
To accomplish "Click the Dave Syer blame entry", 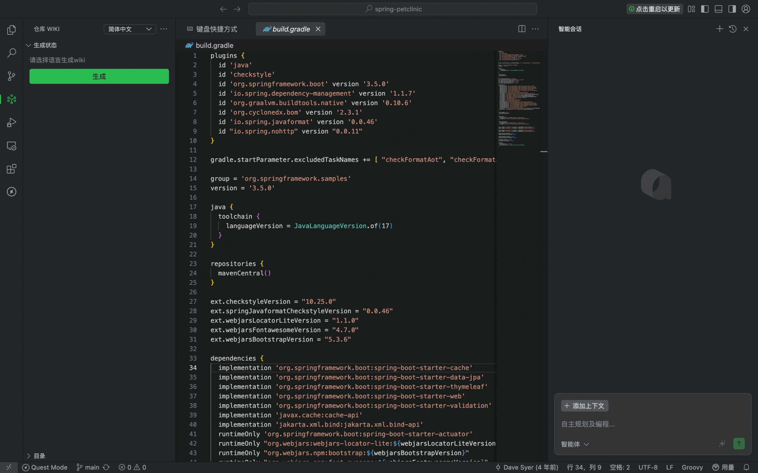I will (526, 467).
